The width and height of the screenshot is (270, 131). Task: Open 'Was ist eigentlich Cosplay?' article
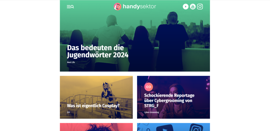coord(93,105)
